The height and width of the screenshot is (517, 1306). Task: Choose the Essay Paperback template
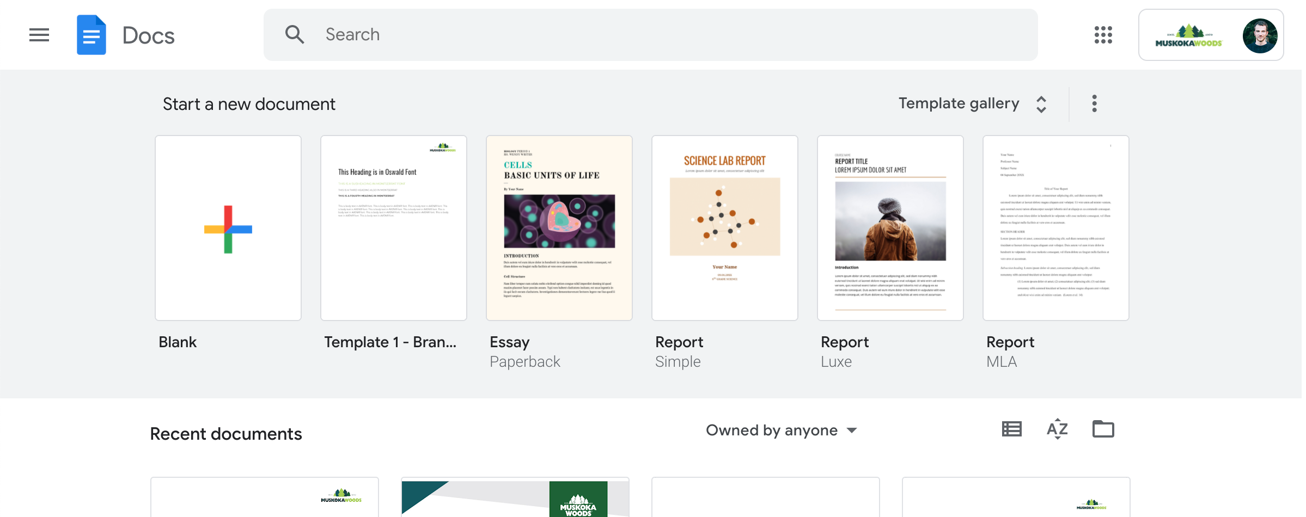(x=559, y=229)
